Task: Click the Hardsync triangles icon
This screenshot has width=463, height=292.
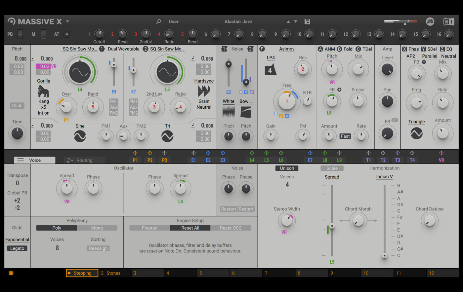Action: click(204, 91)
